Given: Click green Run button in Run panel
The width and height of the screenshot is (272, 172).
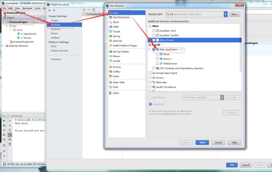Looking at the screenshot, I should pos(4,121).
